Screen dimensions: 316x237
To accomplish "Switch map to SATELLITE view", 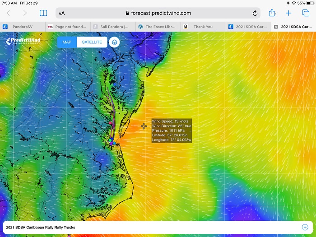I will pyautogui.click(x=92, y=42).
